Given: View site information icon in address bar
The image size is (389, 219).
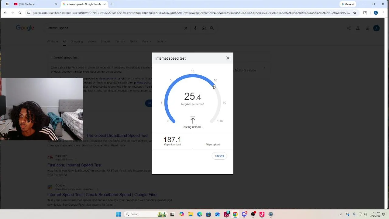Looking at the screenshot, I should (x=29, y=13).
